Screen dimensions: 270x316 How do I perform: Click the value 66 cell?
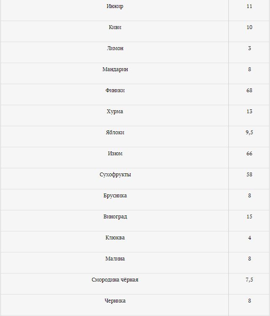tap(249, 154)
